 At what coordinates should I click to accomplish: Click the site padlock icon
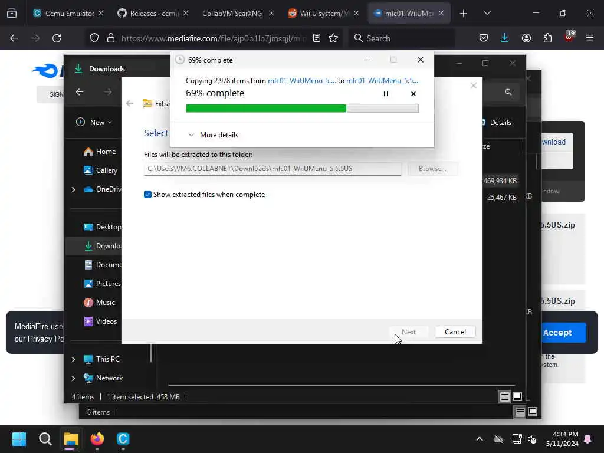111,38
